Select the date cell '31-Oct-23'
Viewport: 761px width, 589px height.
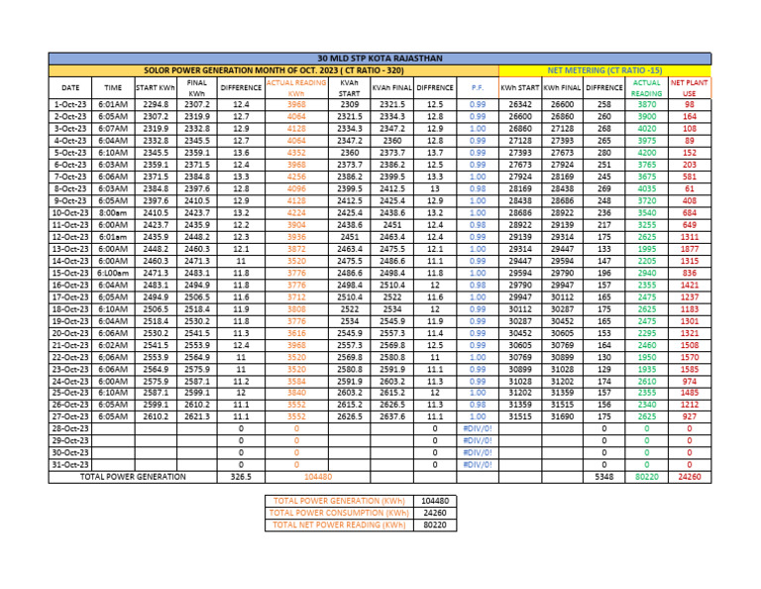click(x=70, y=465)
